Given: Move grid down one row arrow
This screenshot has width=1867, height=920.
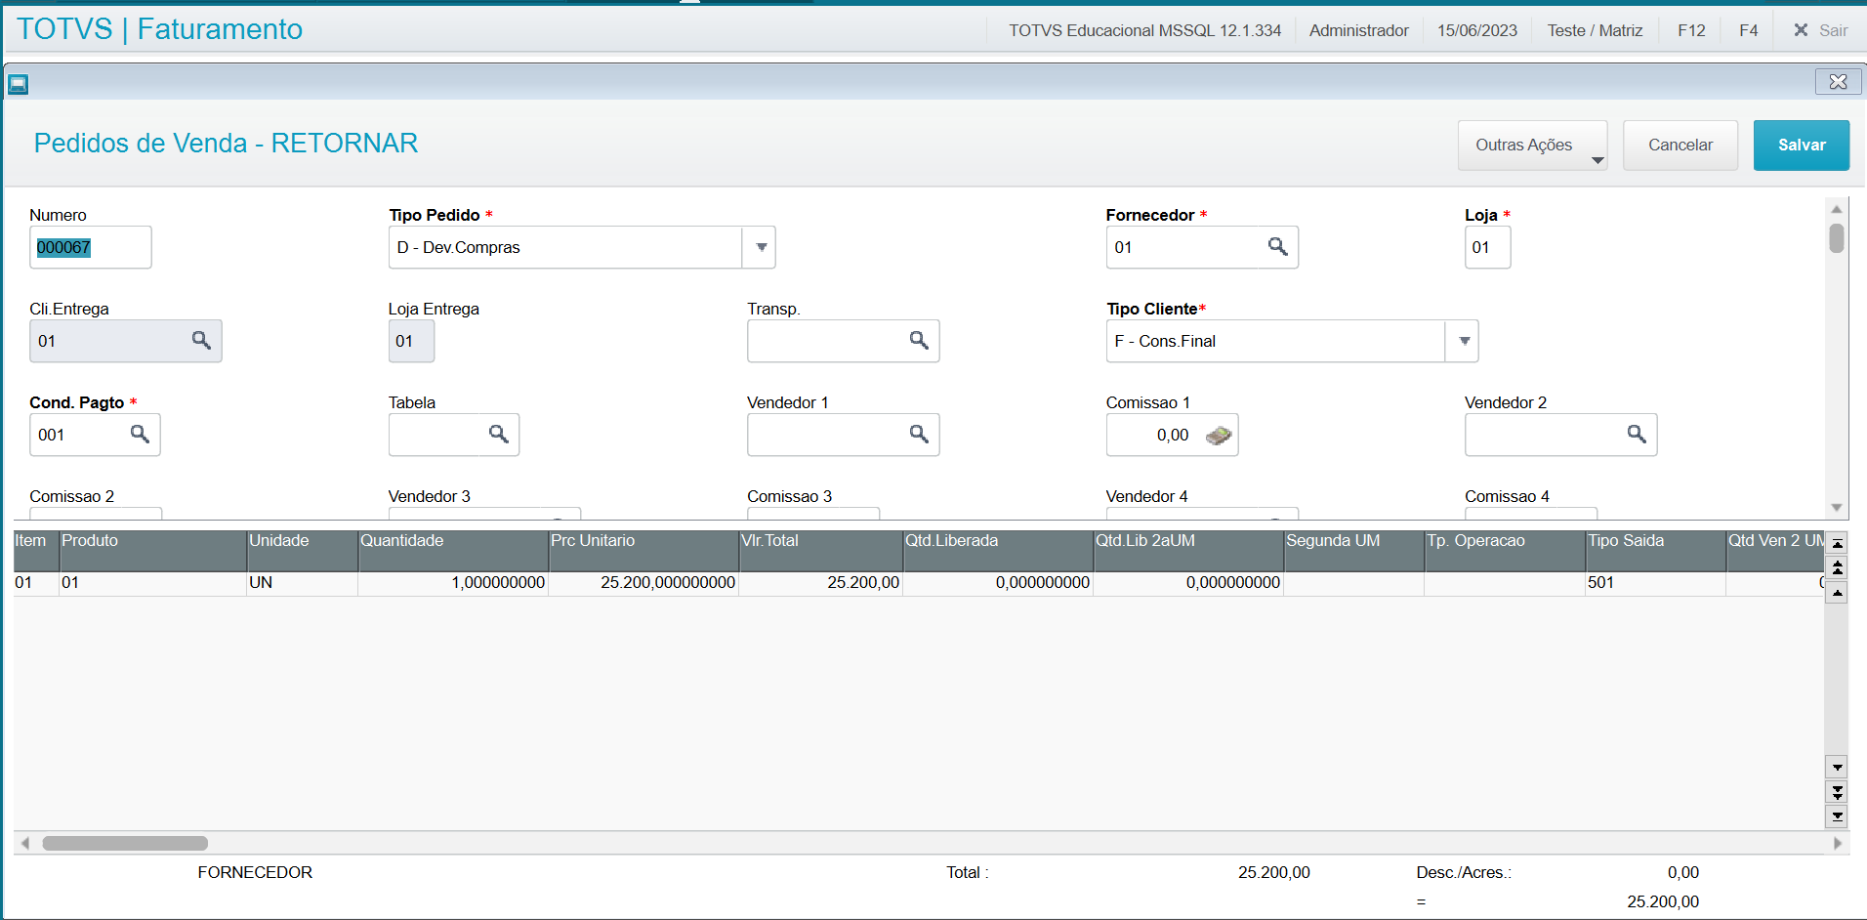Looking at the screenshot, I should [1838, 768].
